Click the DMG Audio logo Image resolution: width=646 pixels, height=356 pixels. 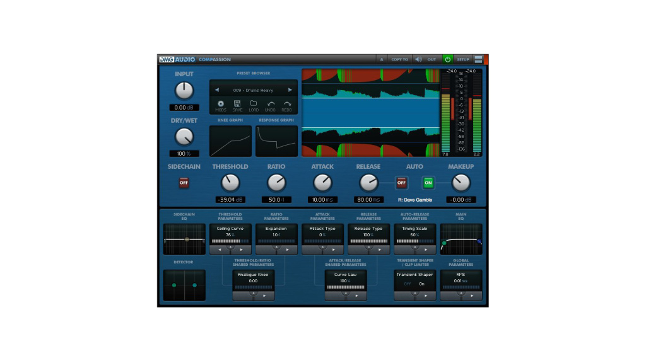(x=177, y=59)
